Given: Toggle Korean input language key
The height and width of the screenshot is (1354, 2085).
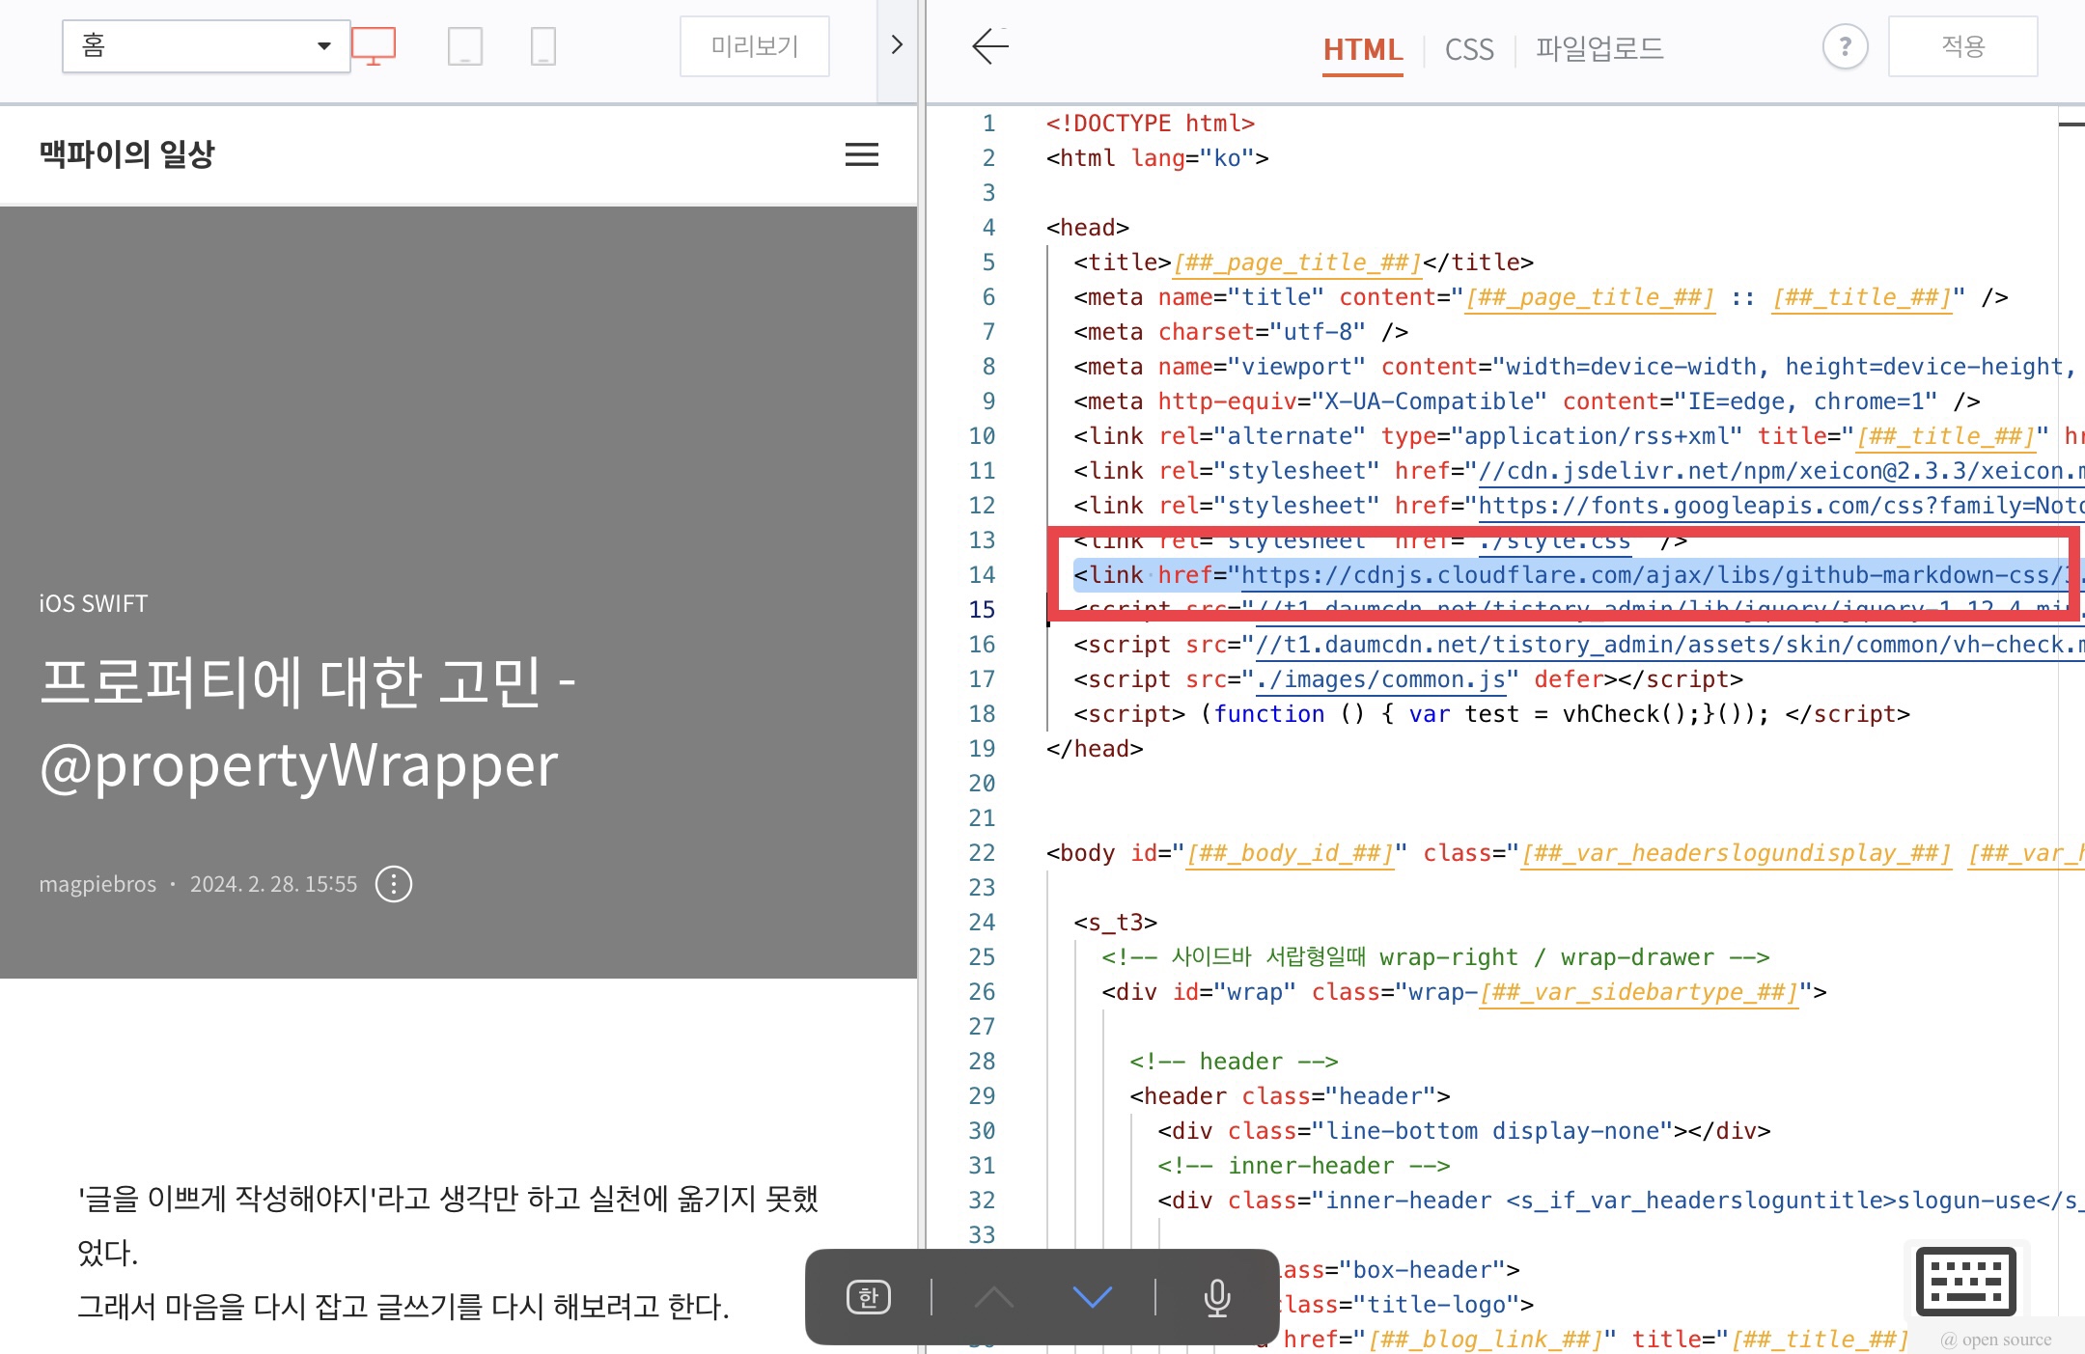Looking at the screenshot, I should tap(868, 1297).
